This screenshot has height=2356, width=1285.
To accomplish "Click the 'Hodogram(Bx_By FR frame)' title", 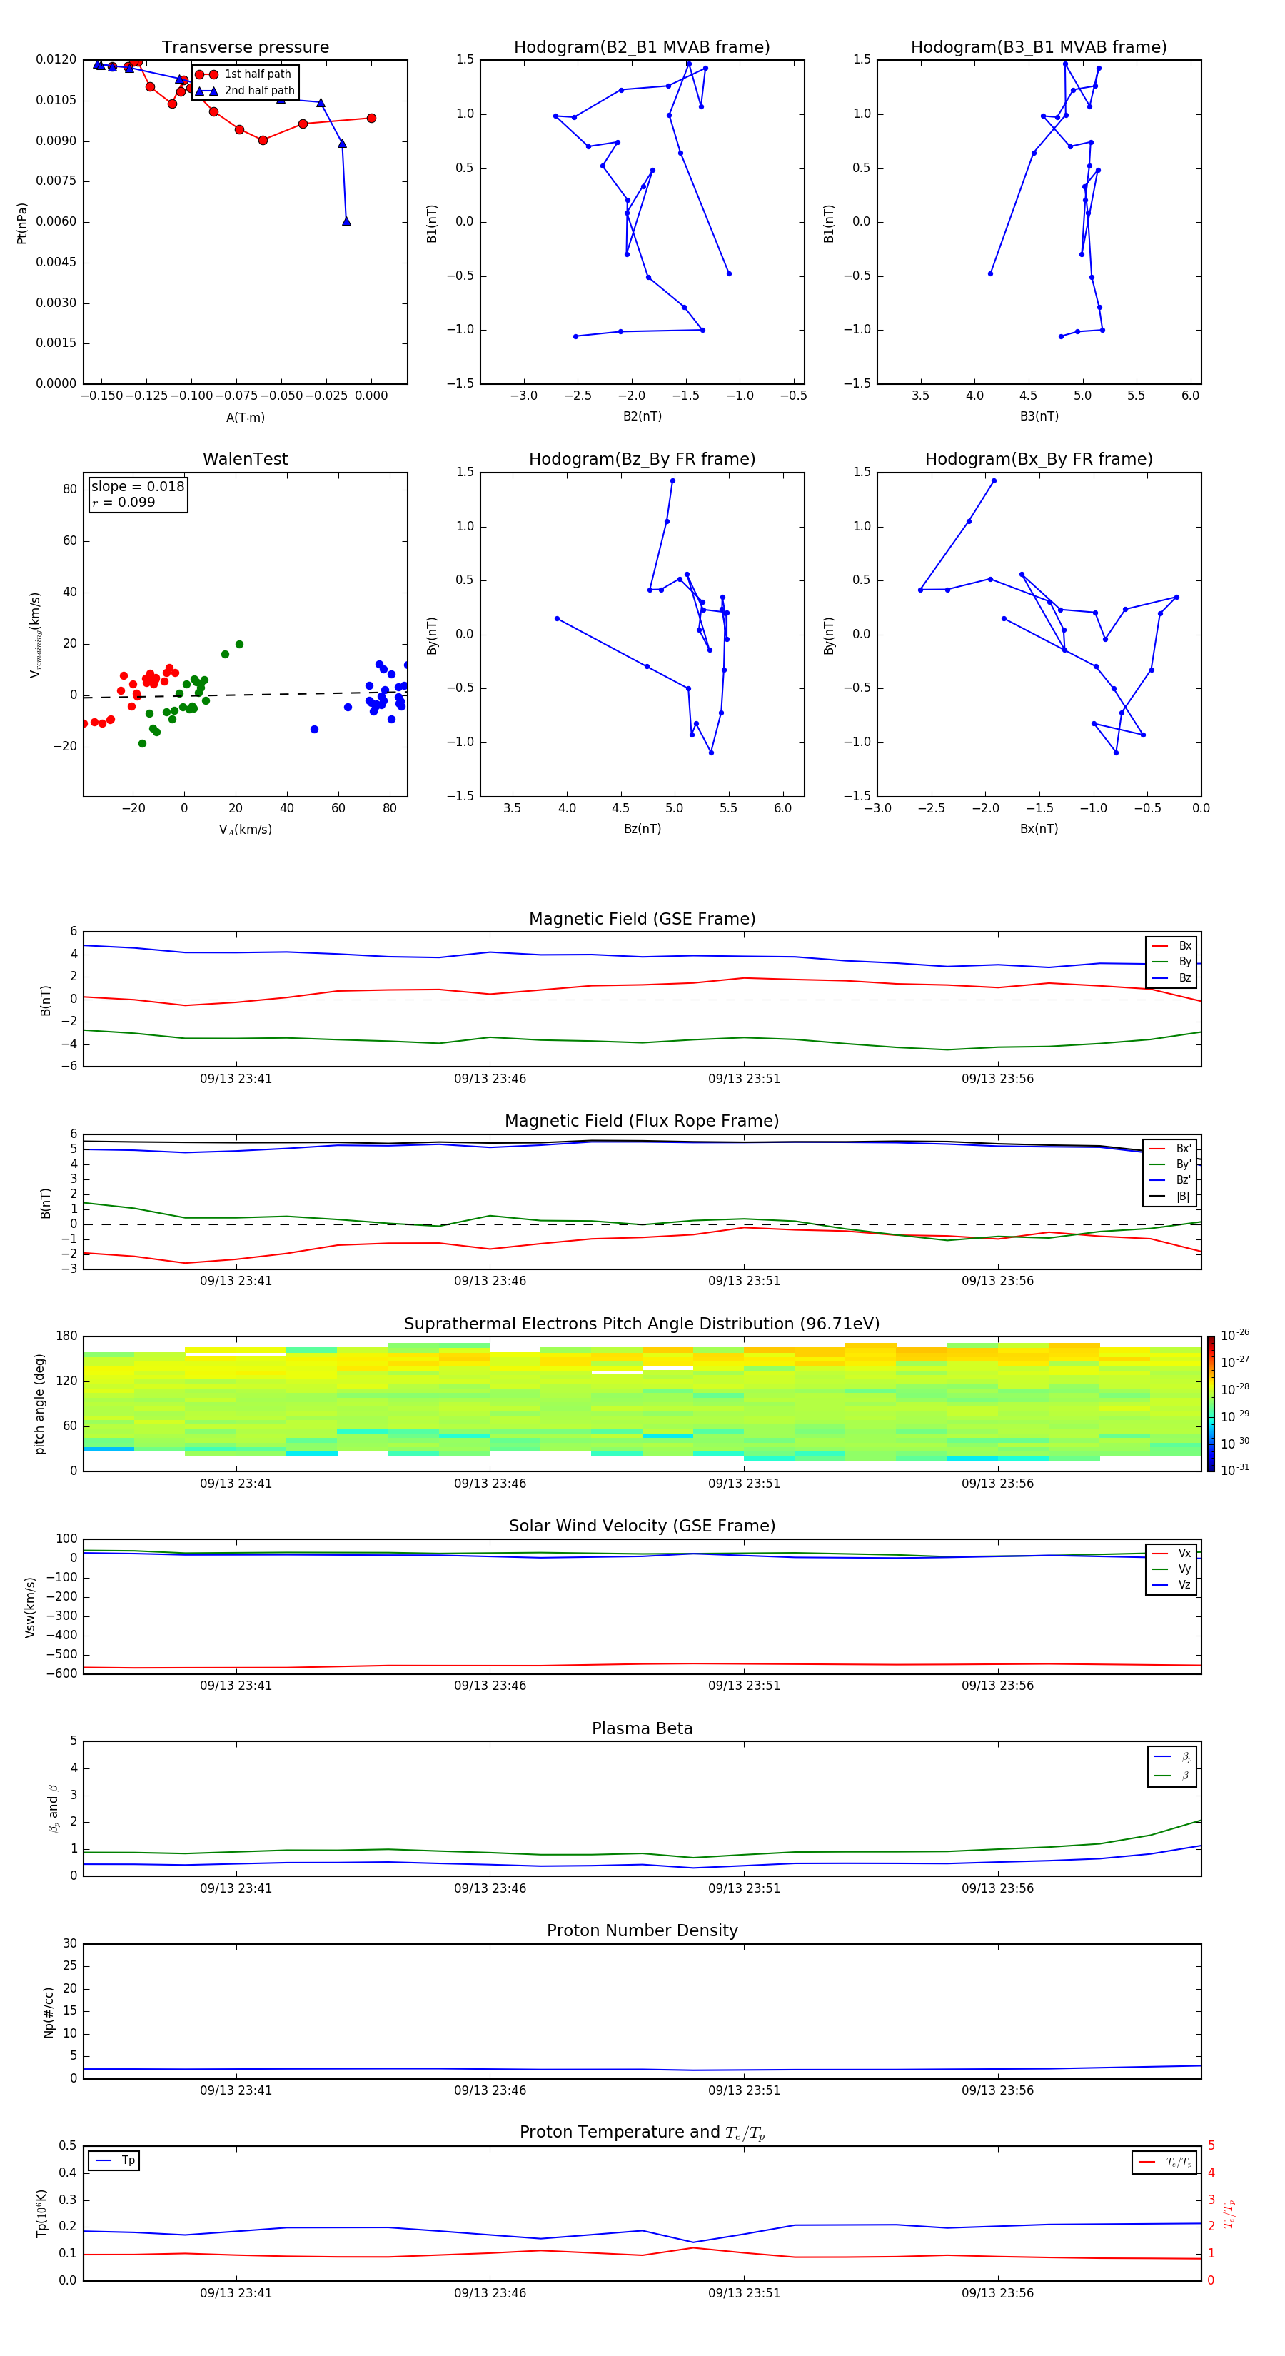I will pyautogui.click(x=1039, y=459).
